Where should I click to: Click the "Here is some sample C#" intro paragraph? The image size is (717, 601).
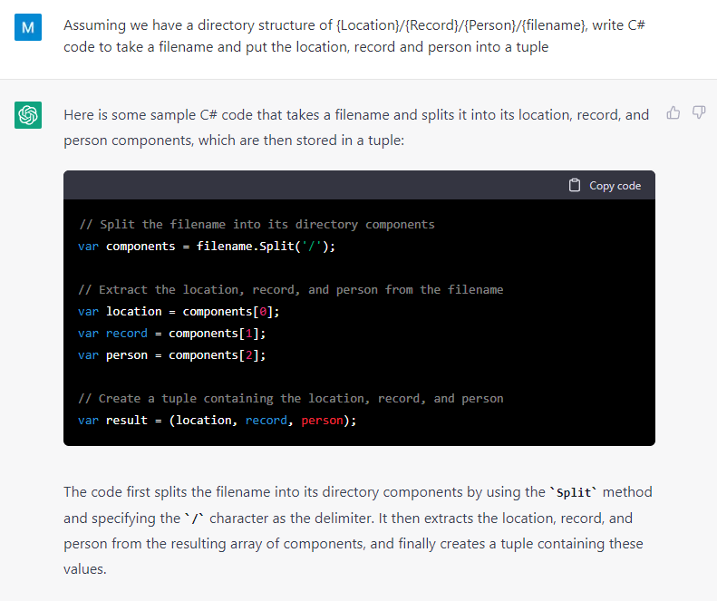356,128
